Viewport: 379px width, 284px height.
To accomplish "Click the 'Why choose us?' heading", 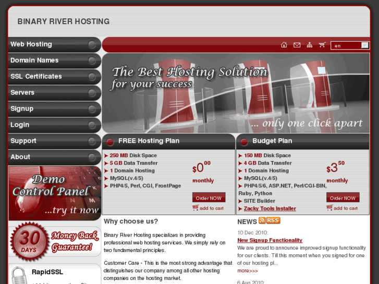I will pos(131,221).
